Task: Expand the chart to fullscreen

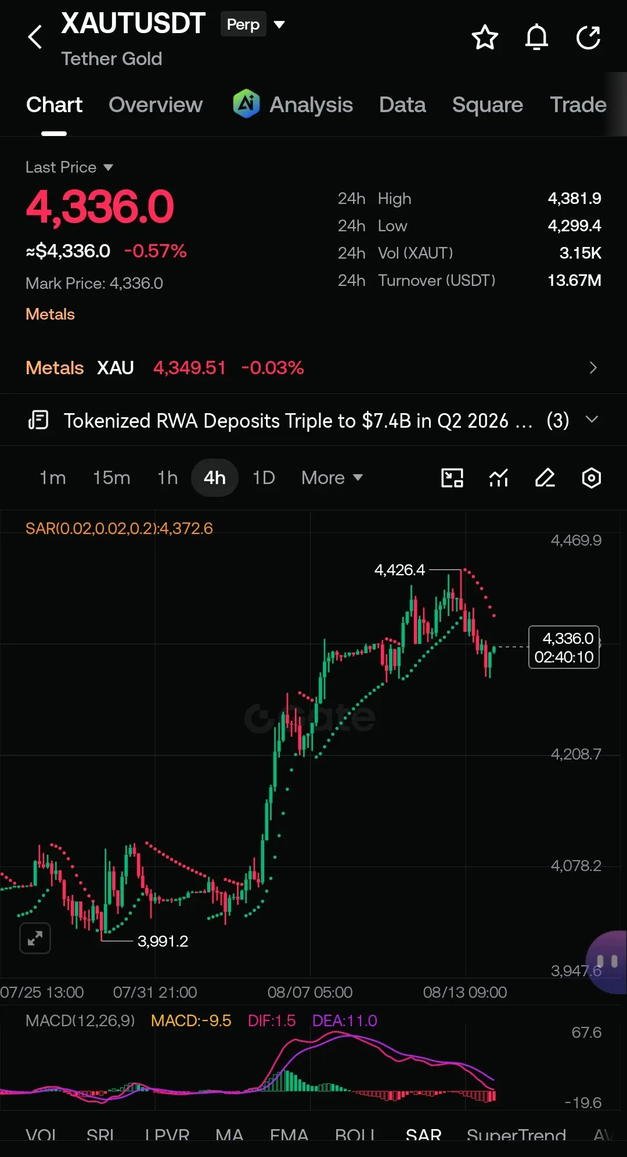Action: [x=35, y=938]
